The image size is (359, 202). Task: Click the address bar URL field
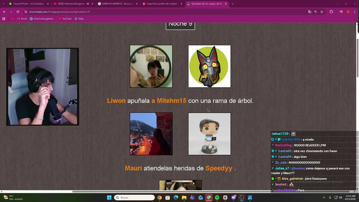165,12
